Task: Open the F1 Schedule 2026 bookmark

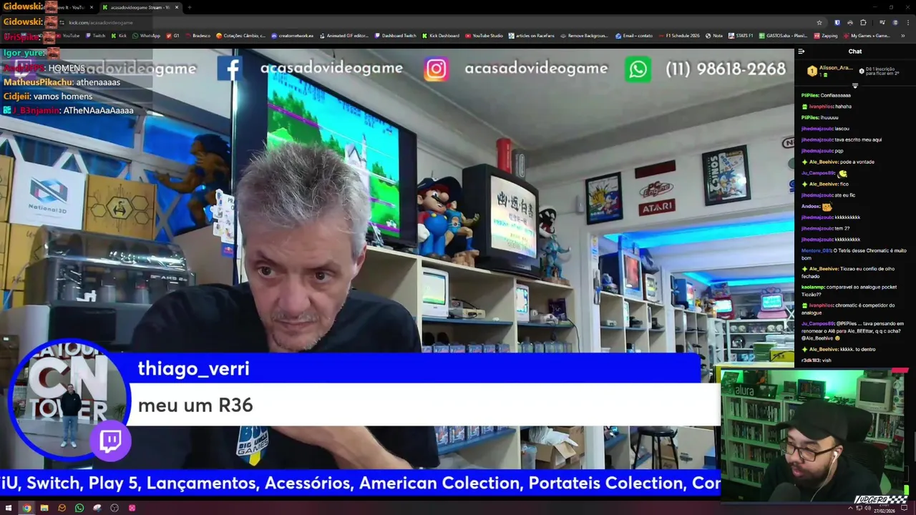Action: (x=678, y=35)
